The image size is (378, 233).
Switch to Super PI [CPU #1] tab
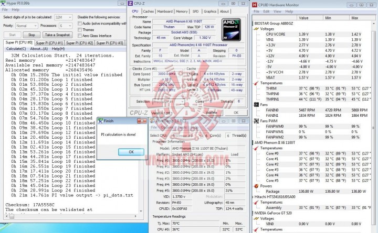coord(49,43)
